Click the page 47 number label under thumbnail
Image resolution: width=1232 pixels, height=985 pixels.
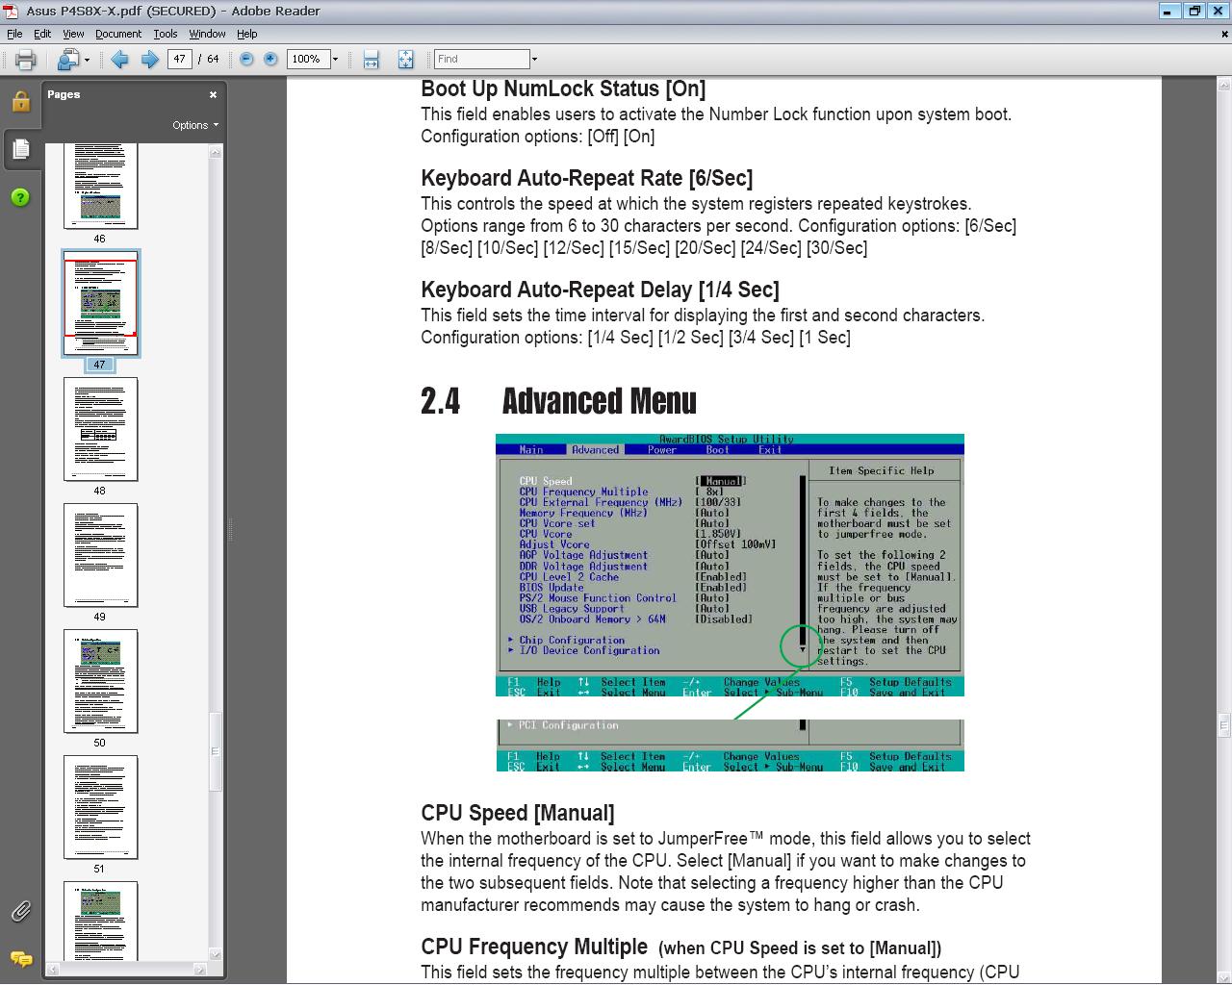[x=100, y=365]
